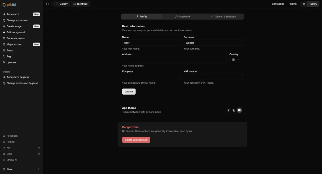Click the Surname input field
Image resolution: width=322 pixels, height=174 pixels.
213,43
